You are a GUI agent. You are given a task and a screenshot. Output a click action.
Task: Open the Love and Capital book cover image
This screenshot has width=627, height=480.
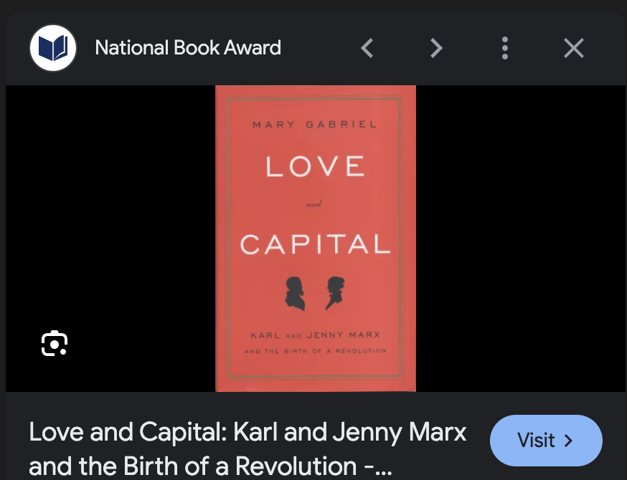pos(316,239)
